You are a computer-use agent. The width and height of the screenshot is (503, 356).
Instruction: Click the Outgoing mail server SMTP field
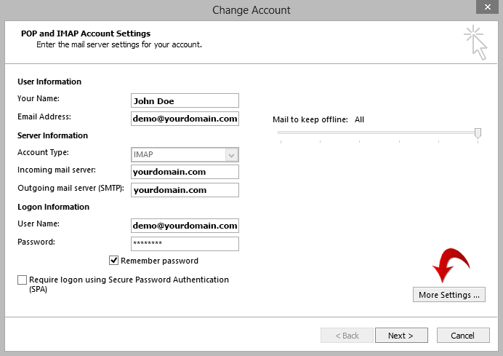tap(185, 190)
